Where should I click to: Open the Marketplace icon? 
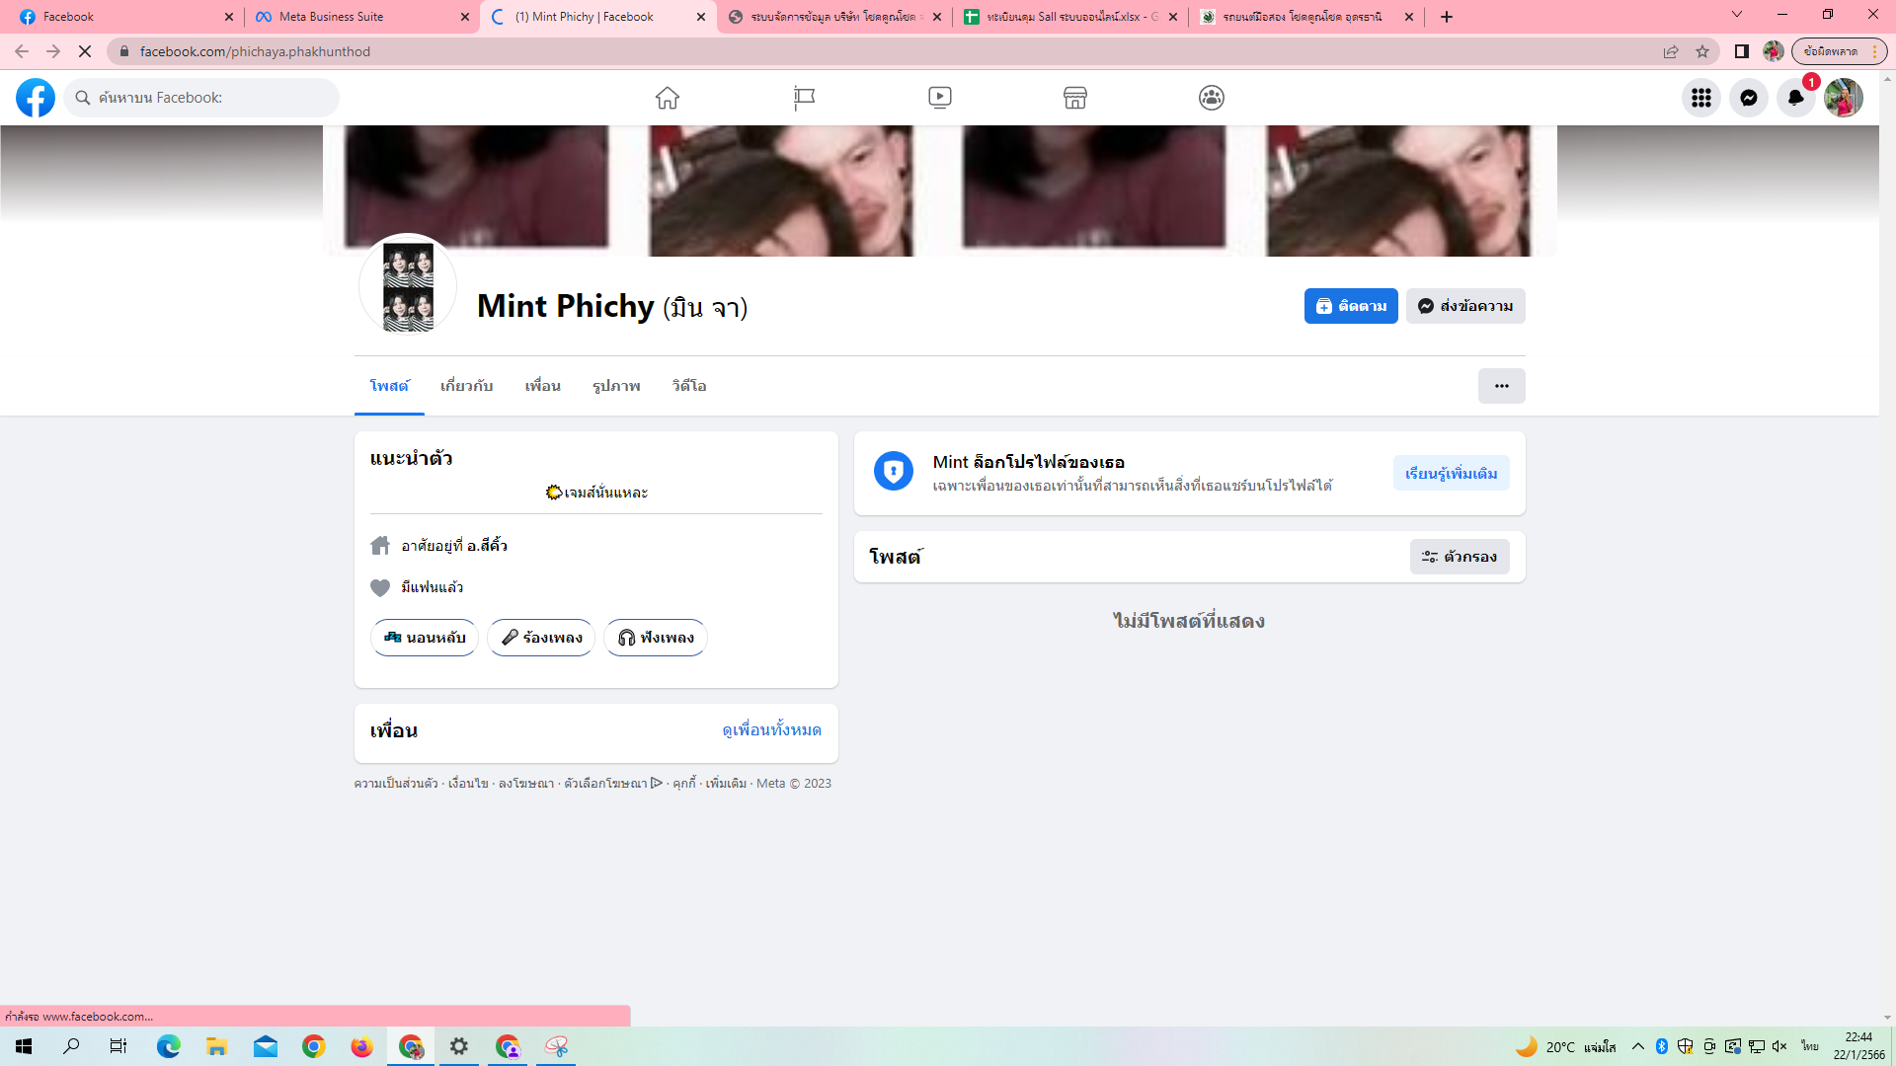(x=1075, y=98)
